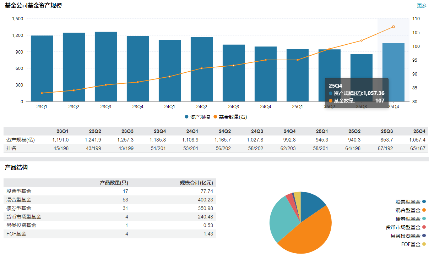Image resolution: width=429 pixels, height=255 pixels.
Task: Open the 更多 link at top right
Action: 422,6
